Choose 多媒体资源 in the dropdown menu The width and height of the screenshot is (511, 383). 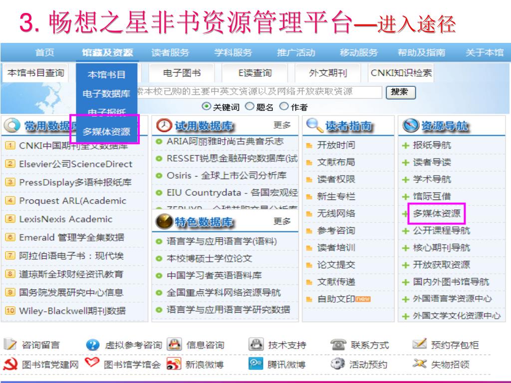(x=106, y=132)
